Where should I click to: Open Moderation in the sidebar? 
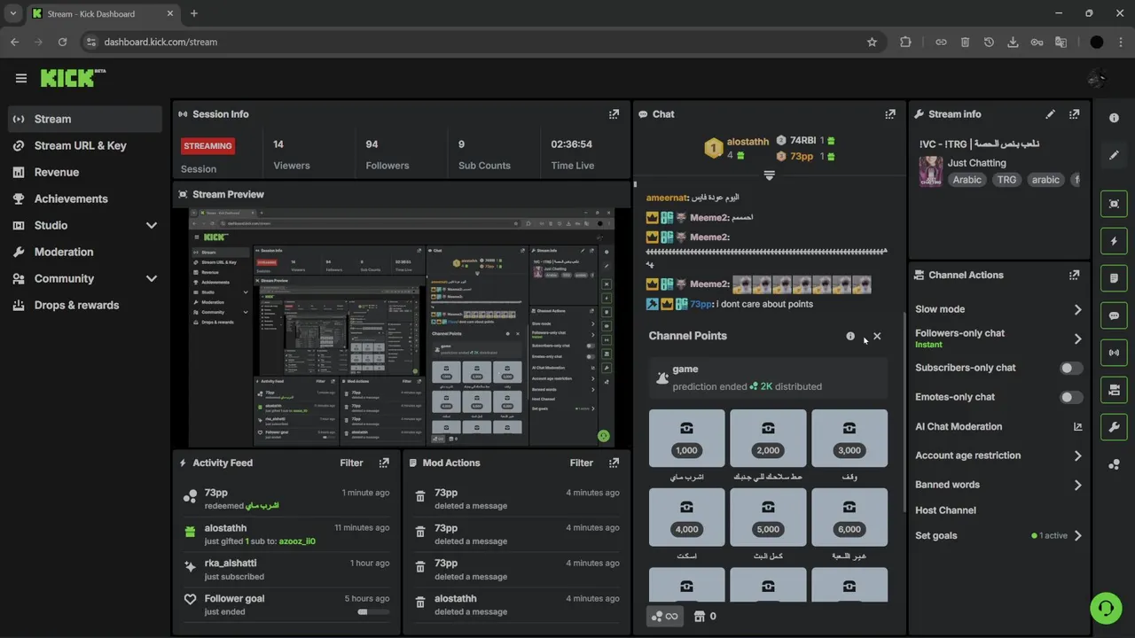click(x=85, y=252)
